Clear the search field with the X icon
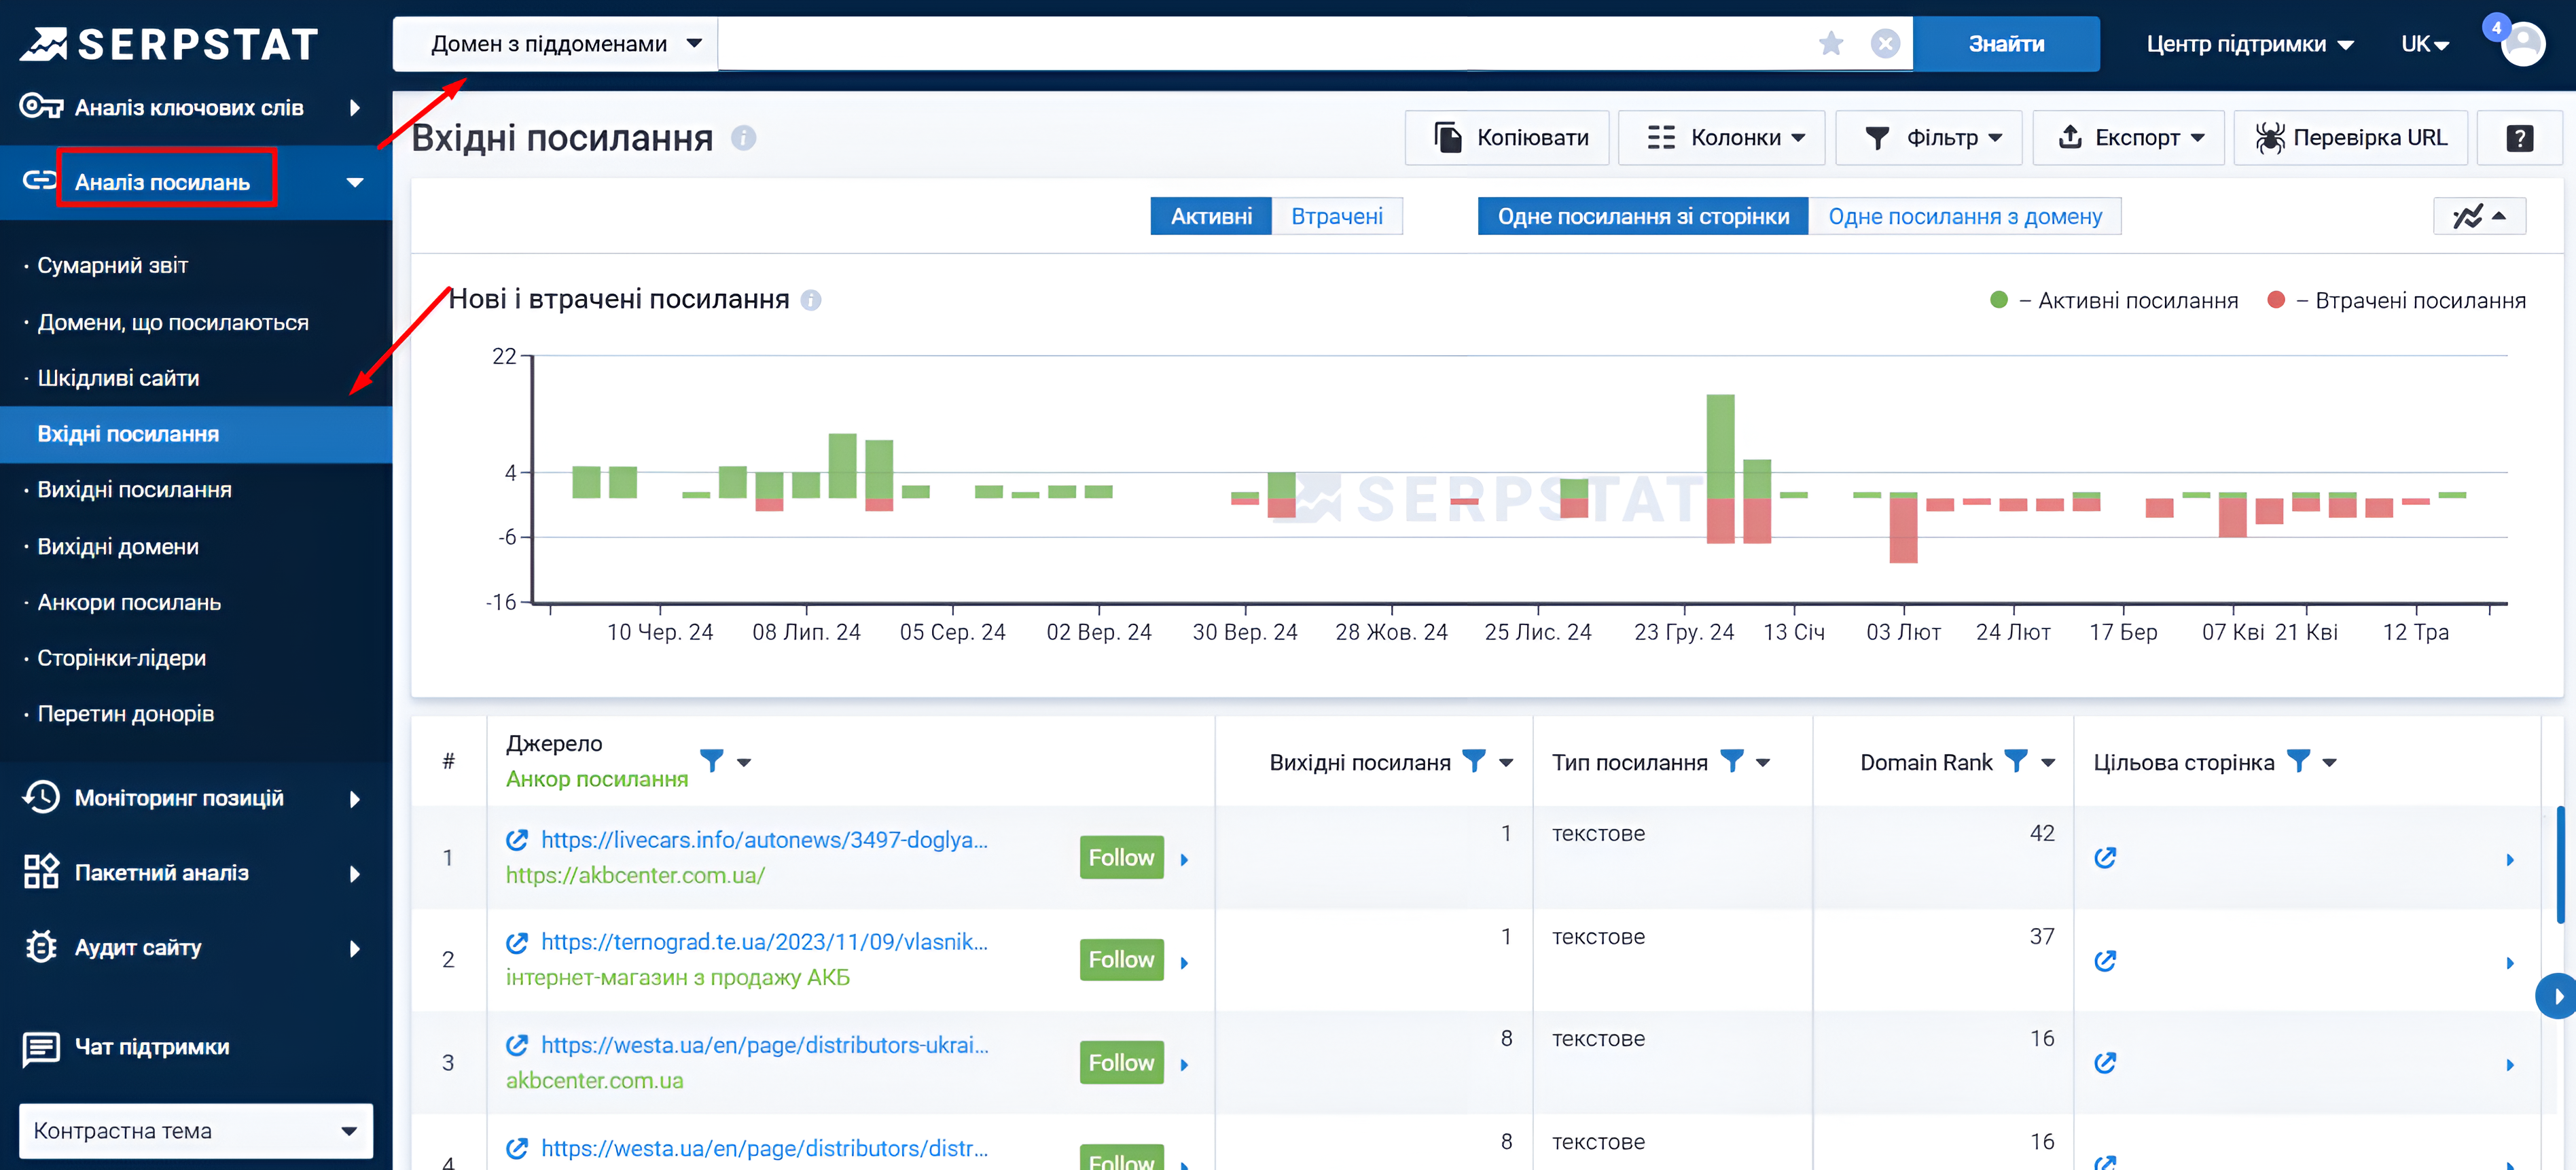Image resolution: width=2576 pixels, height=1170 pixels. coord(1885,43)
